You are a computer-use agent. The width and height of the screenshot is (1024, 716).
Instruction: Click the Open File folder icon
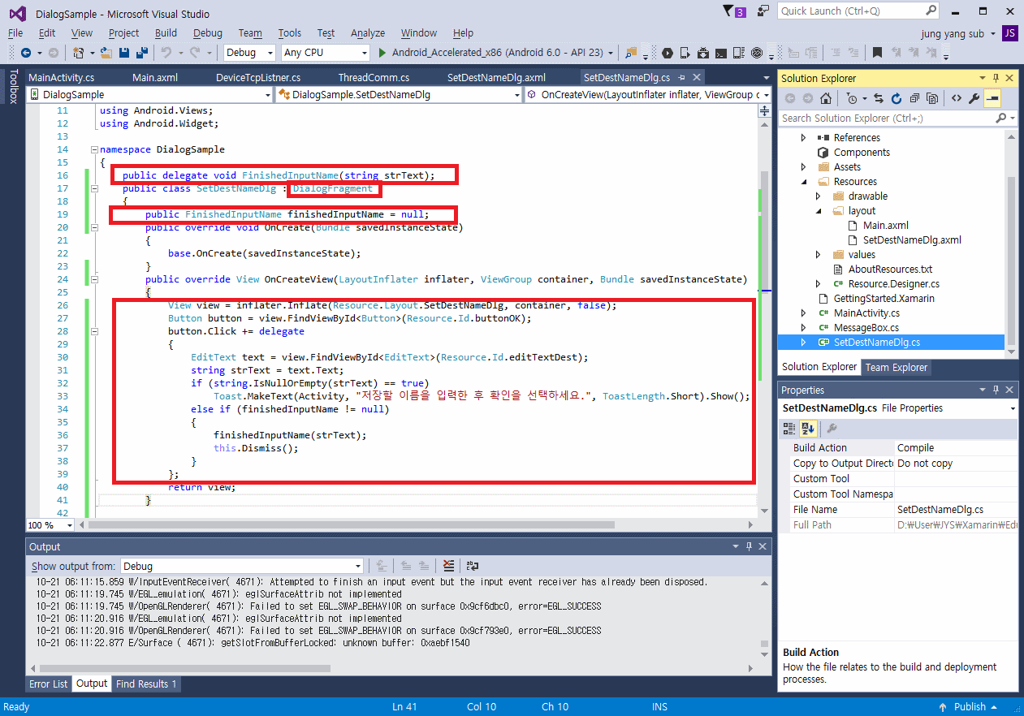106,53
